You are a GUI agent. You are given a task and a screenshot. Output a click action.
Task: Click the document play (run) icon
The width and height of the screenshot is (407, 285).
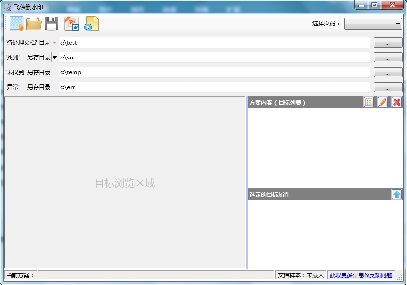91,24
